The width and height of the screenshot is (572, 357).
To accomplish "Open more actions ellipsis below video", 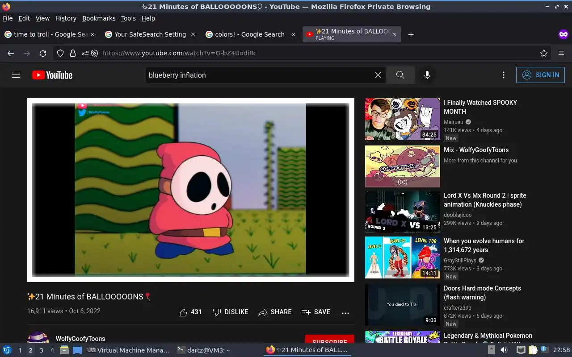I will point(345,313).
